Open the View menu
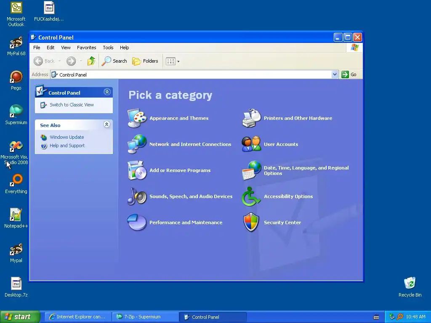 66,48
